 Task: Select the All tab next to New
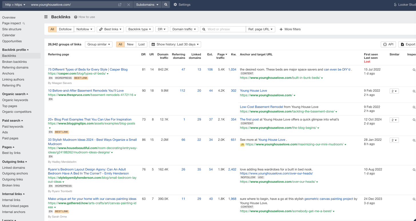click(x=120, y=44)
